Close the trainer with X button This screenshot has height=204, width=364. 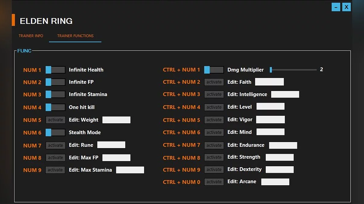pyautogui.click(x=346, y=7)
